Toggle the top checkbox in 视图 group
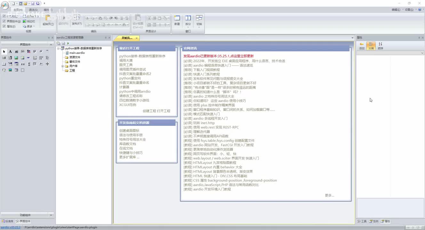The image size is (425, 230). click(4, 16)
